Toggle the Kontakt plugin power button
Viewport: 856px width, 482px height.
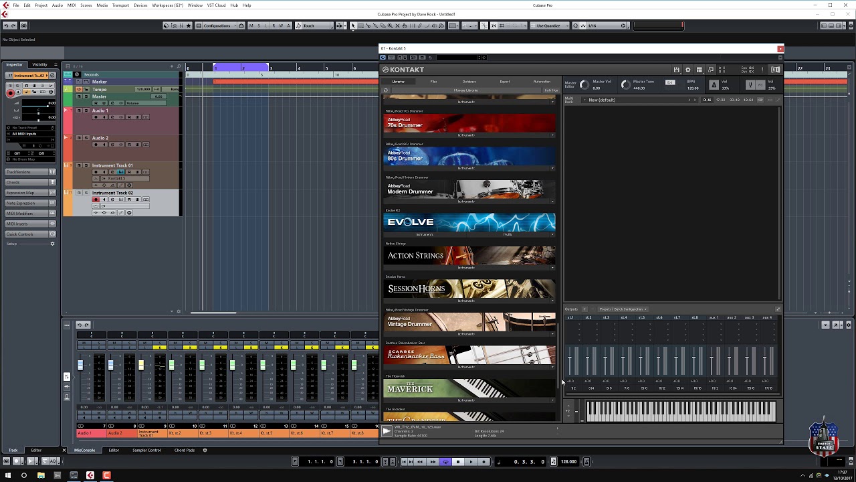pos(383,58)
